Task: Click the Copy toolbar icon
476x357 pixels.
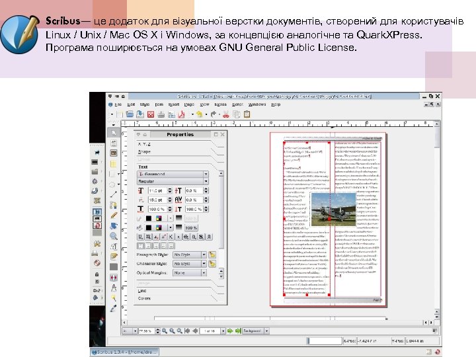Action: coord(237,114)
